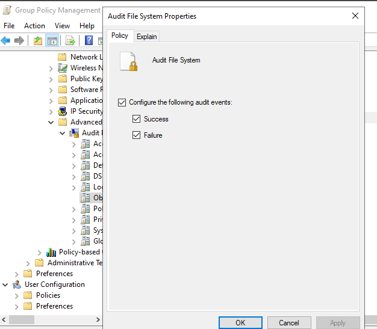This screenshot has height=329, width=377.
Task: Click the Cancel button
Action: click(x=289, y=323)
